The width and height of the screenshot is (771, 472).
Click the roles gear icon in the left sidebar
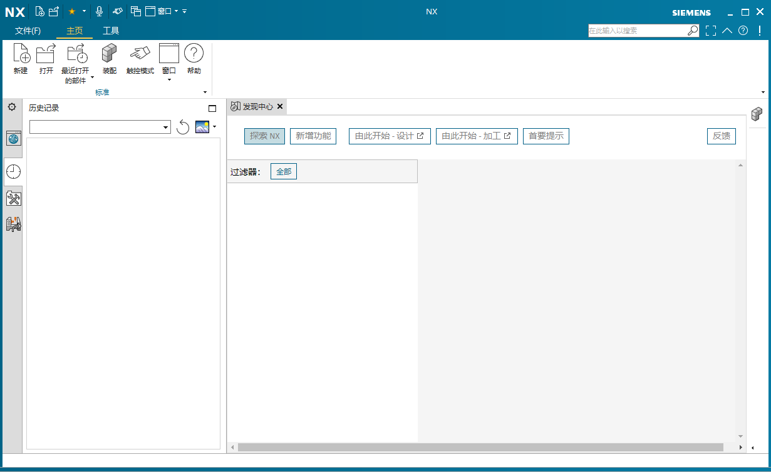point(11,107)
